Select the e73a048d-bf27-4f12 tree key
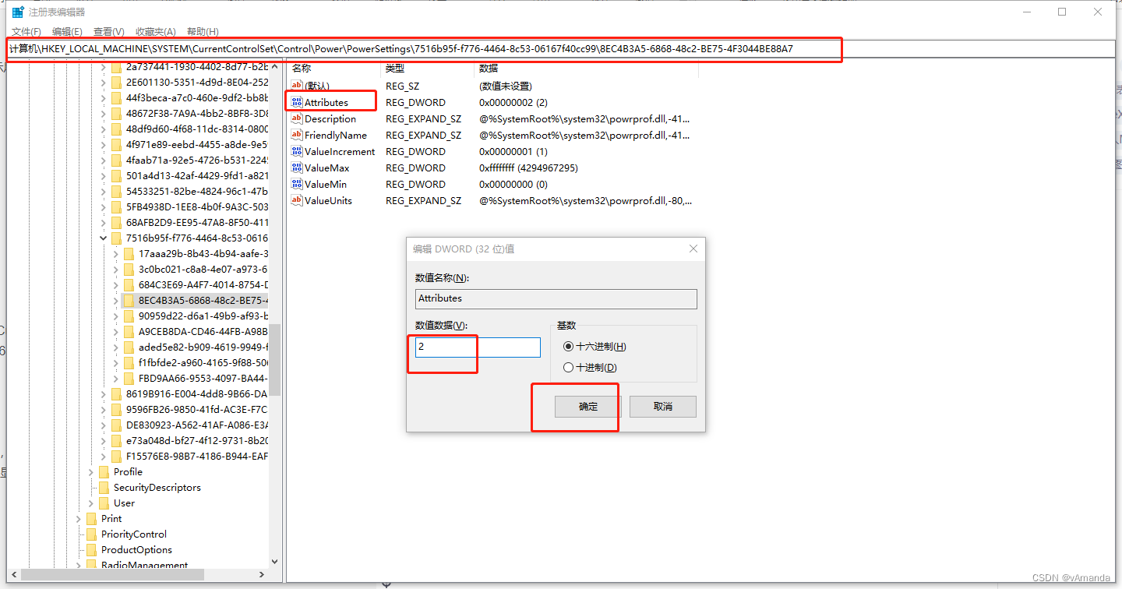This screenshot has width=1122, height=589. [196, 440]
